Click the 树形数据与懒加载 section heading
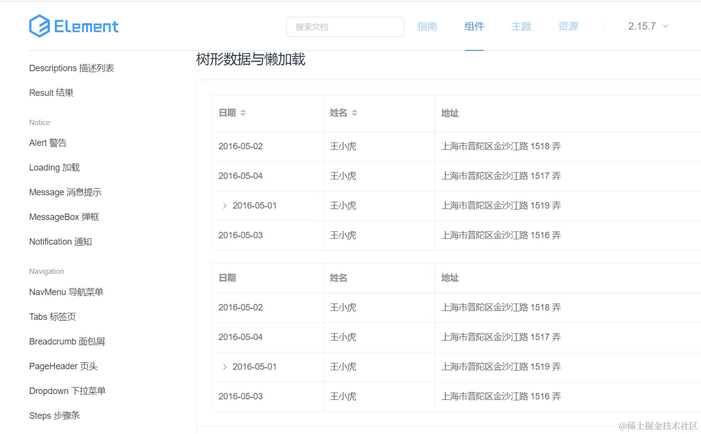 tap(250, 59)
